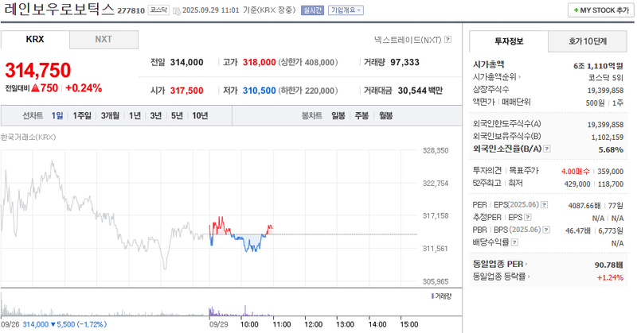This screenshot has height=333, width=637.
Task: Open help icon beside 배당수익률
Action: (x=514, y=242)
